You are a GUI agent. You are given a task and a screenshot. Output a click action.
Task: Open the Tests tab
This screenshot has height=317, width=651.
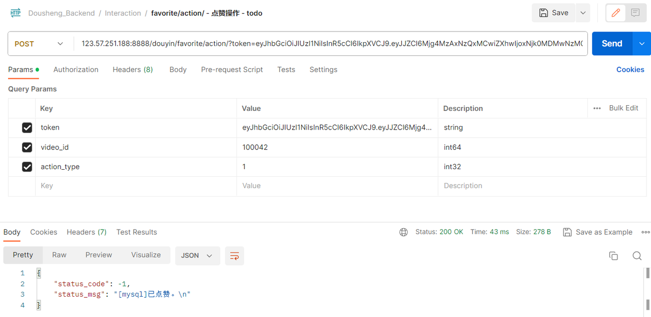[286, 70]
